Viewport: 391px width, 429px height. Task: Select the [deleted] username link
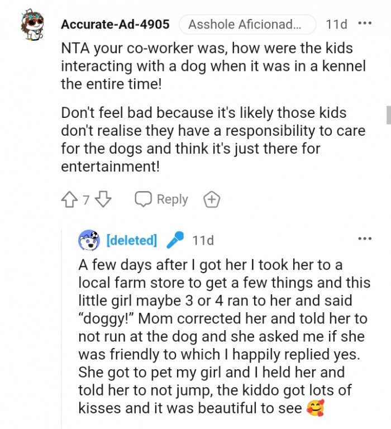[x=131, y=241]
